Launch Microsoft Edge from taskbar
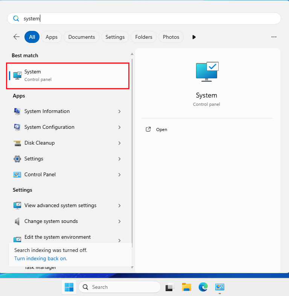 (203, 287)
